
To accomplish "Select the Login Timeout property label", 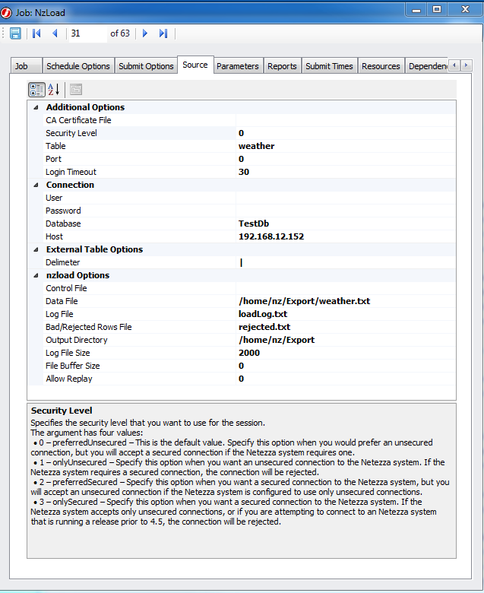I will tap(71, 172).
